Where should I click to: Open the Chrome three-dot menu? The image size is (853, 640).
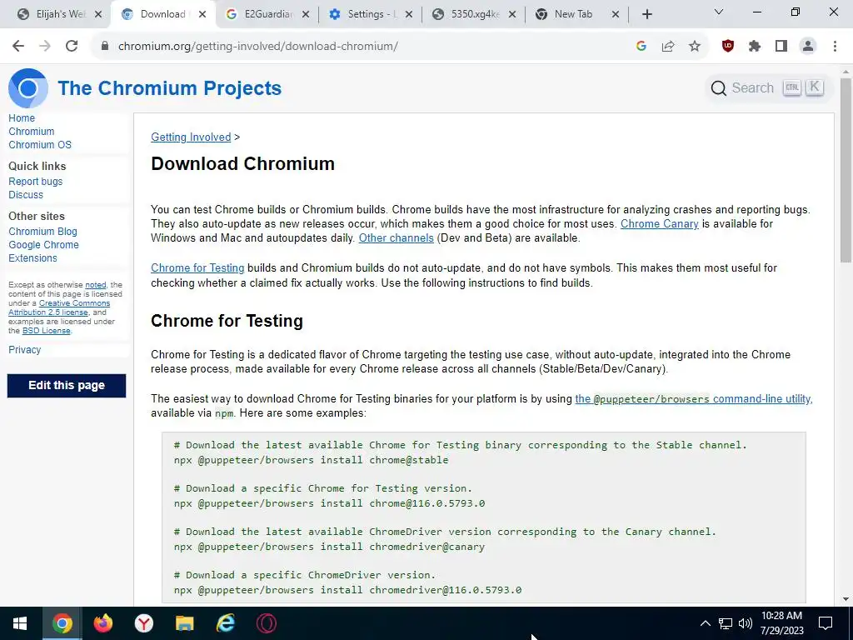pyautogui.click(x=835, y=47)
